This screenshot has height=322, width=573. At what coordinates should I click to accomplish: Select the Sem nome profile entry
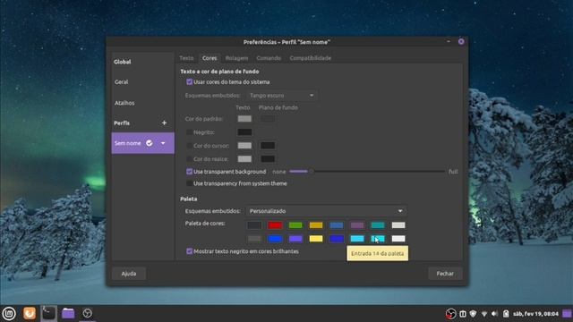point(143,143)
